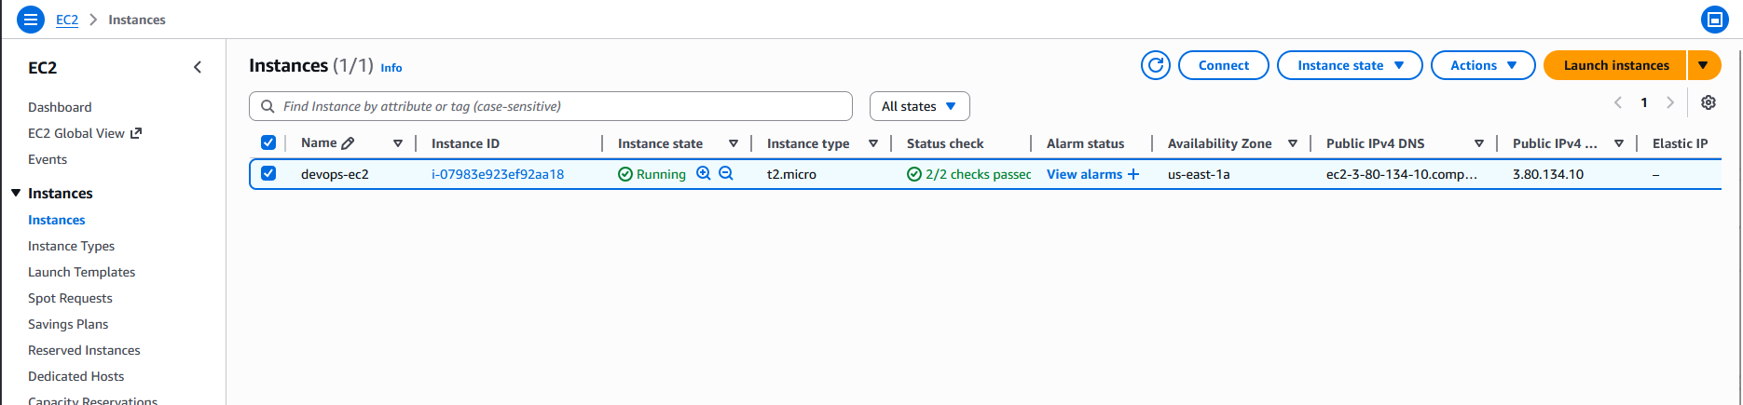Open Savings Plans in sidebar
This screenshot has width=1743, height=405.
pyautogui.click(x=68, y=324)
